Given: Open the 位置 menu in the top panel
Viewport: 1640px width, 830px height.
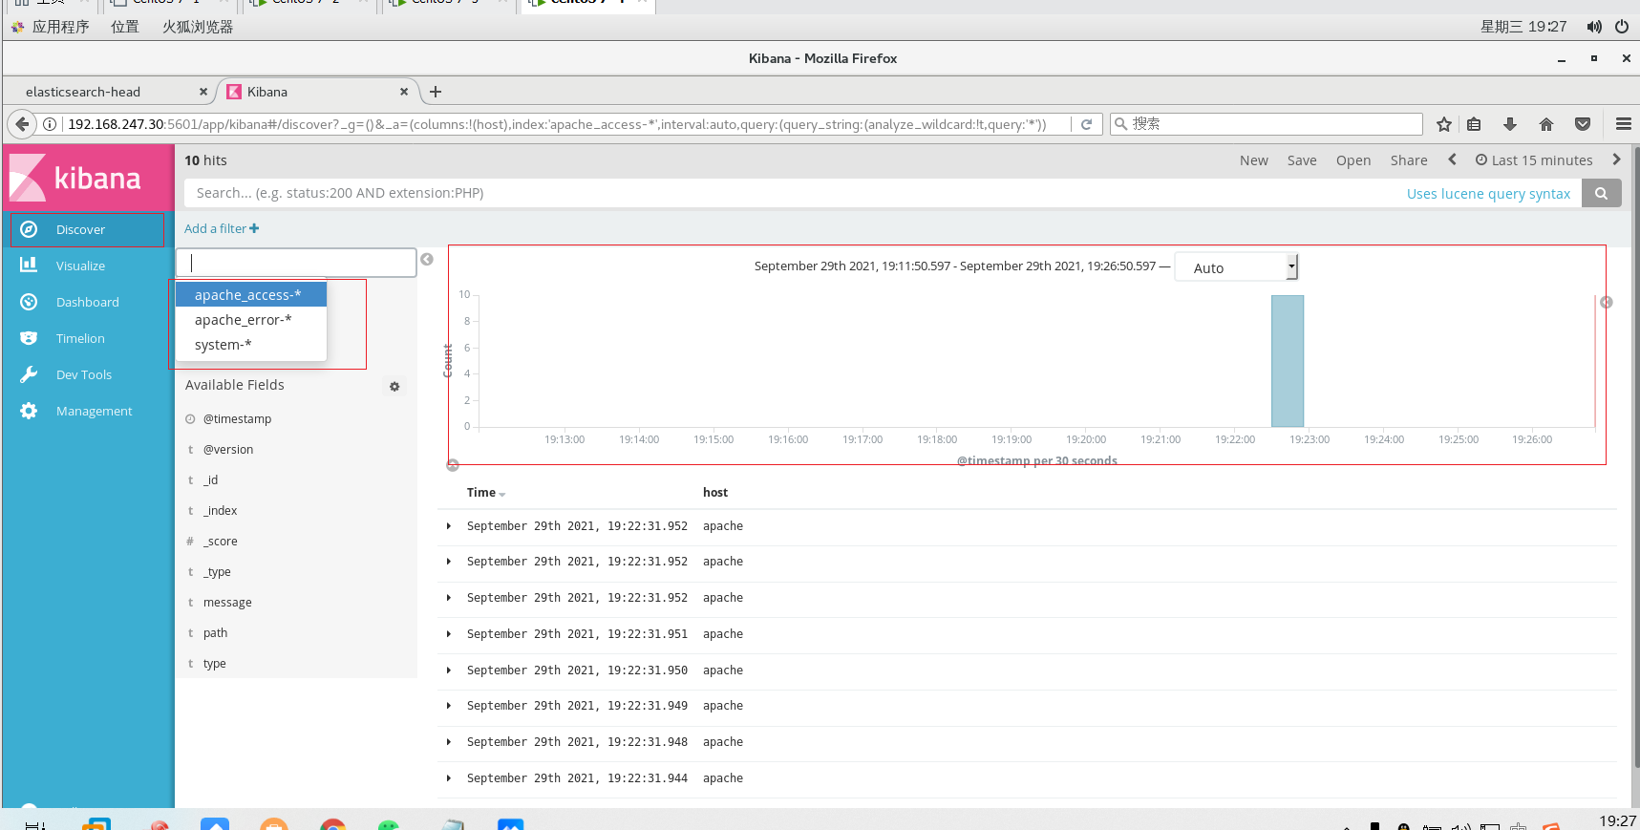Looking at the screenshot, I should (x=125, y=27).
